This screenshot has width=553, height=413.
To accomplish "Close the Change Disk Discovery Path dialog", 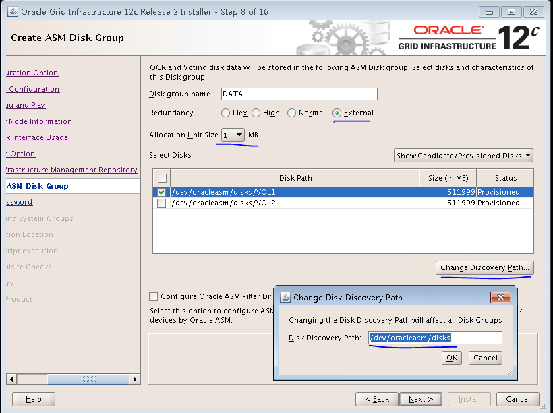I will (500, 297).
